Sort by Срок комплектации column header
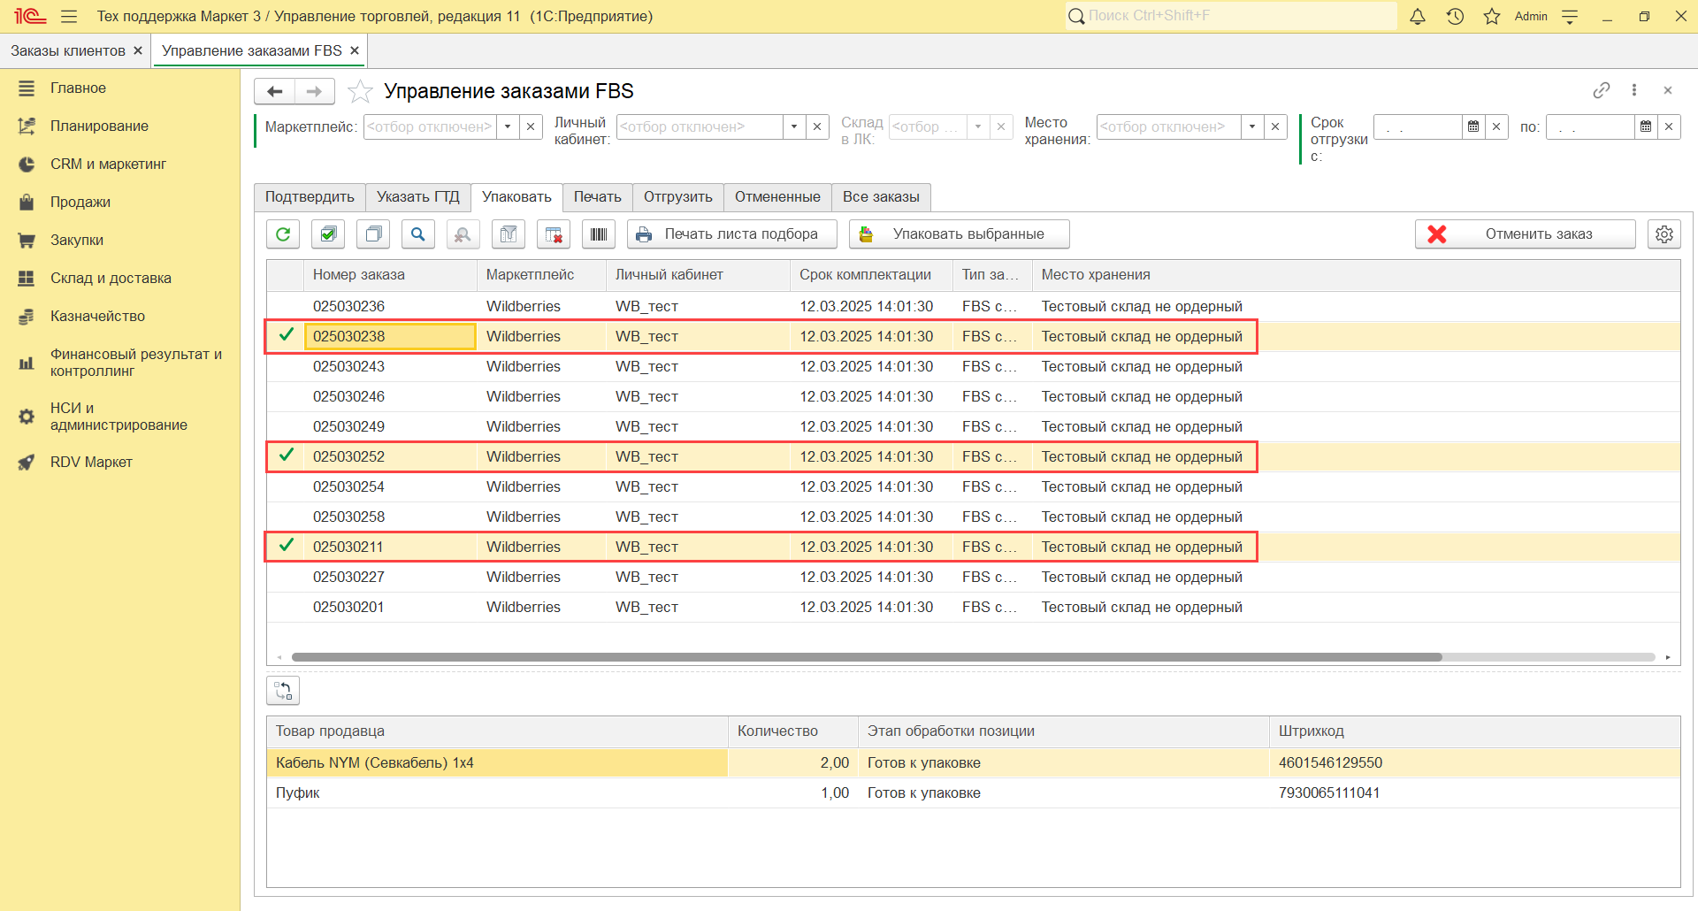Image resolution: width=1698 pixels, height=911 pixels. pyautogui.click(x=871, y=275)
